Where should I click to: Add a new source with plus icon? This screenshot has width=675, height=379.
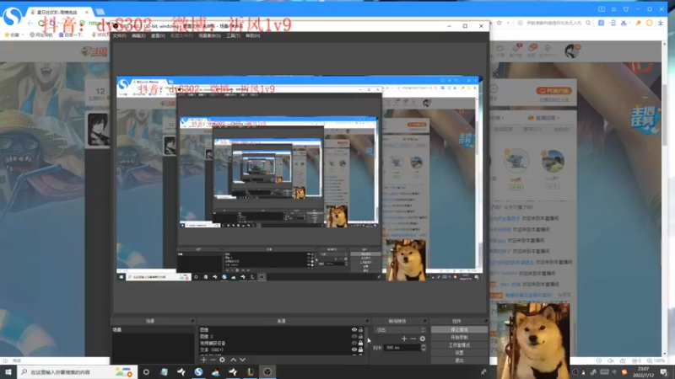point(203,360)
